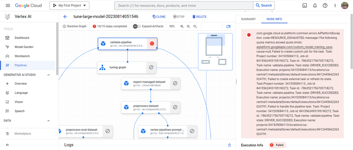The image size is (353, 150).
Task: Delete the pipeline run
Action: [x=199, y=17]
